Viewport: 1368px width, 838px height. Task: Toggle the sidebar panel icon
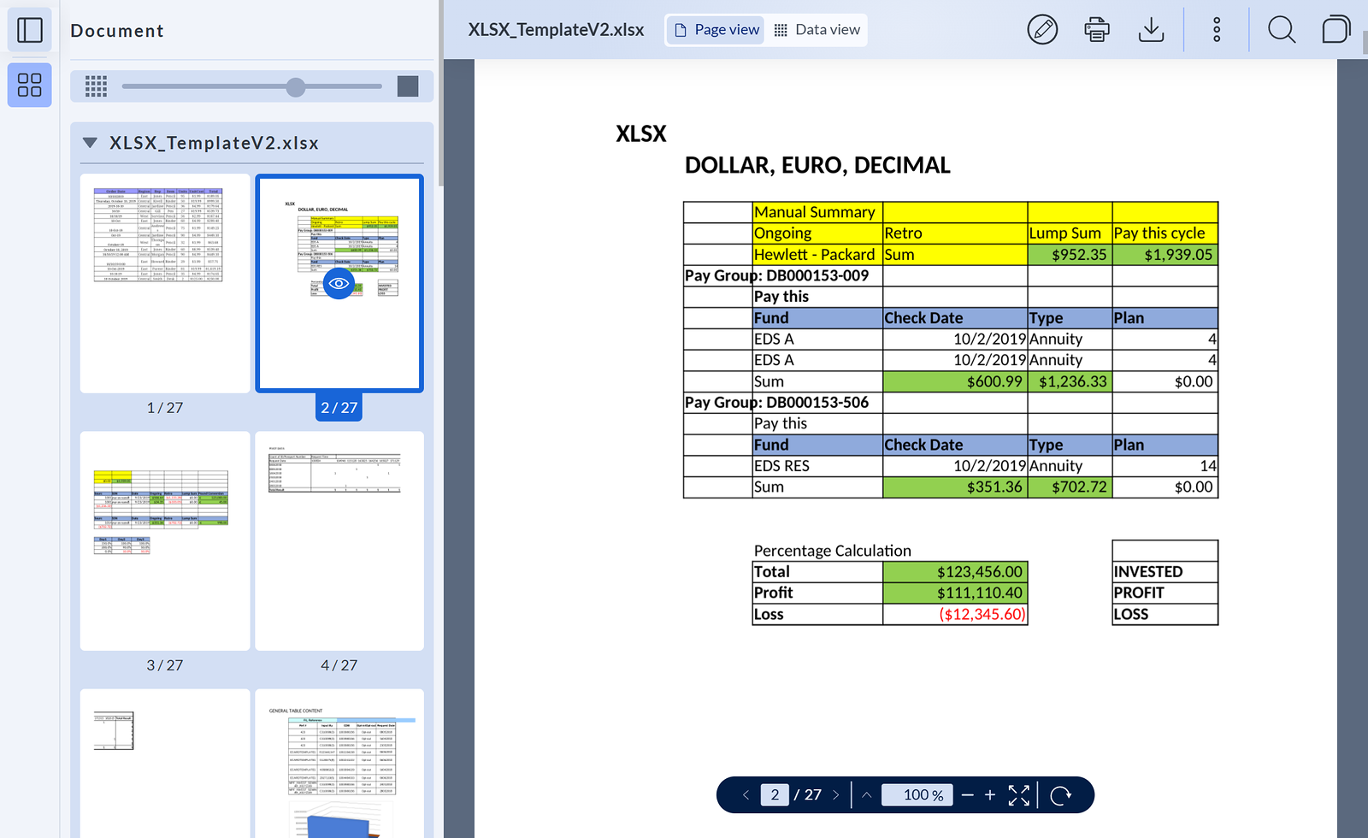(30, 30)
